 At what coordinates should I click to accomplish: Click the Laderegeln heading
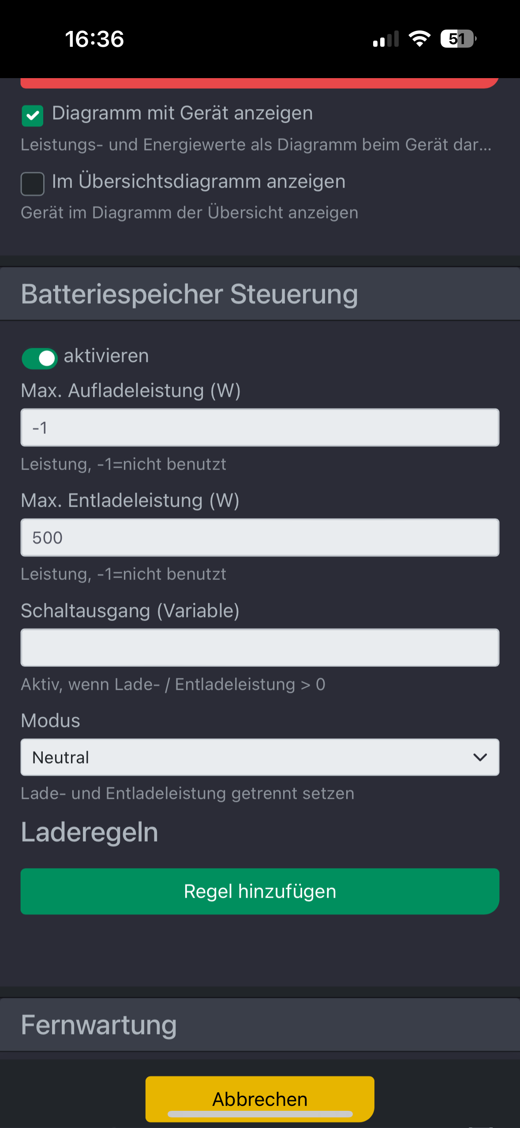pos(90,832)
